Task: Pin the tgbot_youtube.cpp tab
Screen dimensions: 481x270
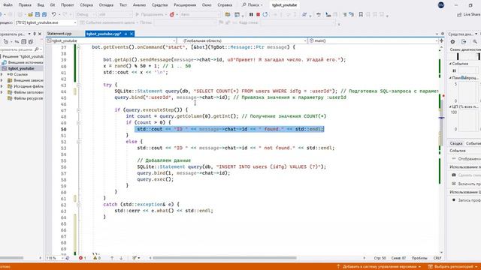Action: pos(126,34)
